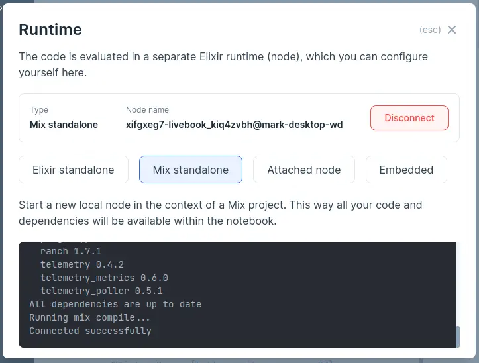The height and width of the screenshot is (363, 479).
Task: Pick the Embedded runtime option
Action: (x=406, y=170)
